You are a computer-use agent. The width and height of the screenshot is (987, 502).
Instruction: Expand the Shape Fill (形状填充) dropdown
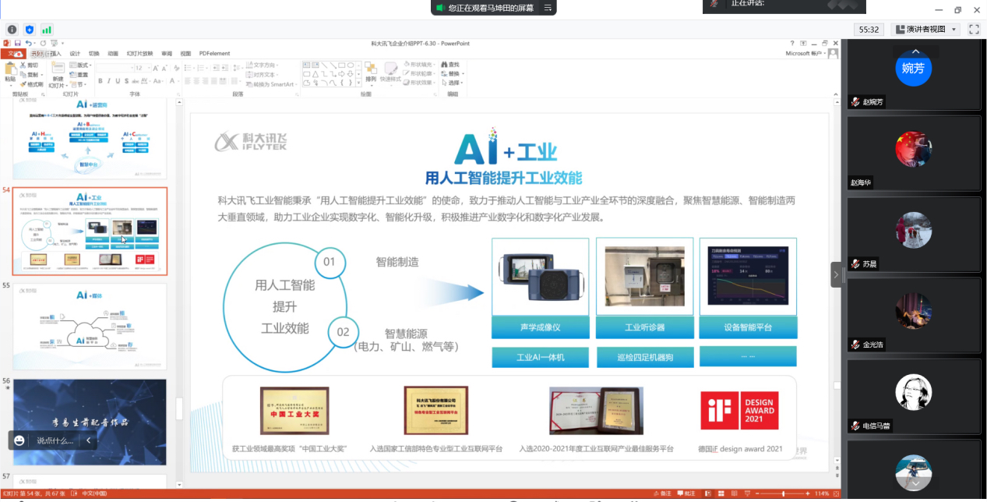pos(419,64)
